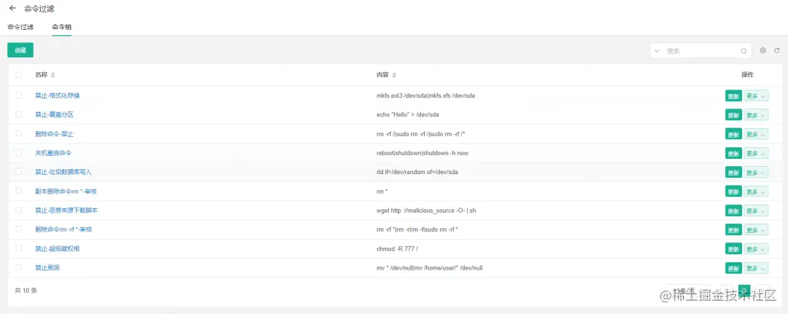Click the green 创建 button

click(20, 50)
